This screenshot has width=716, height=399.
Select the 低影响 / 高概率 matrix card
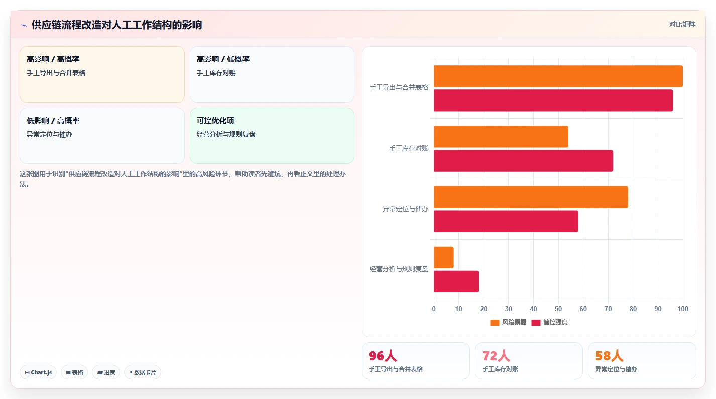coord(102,136)
